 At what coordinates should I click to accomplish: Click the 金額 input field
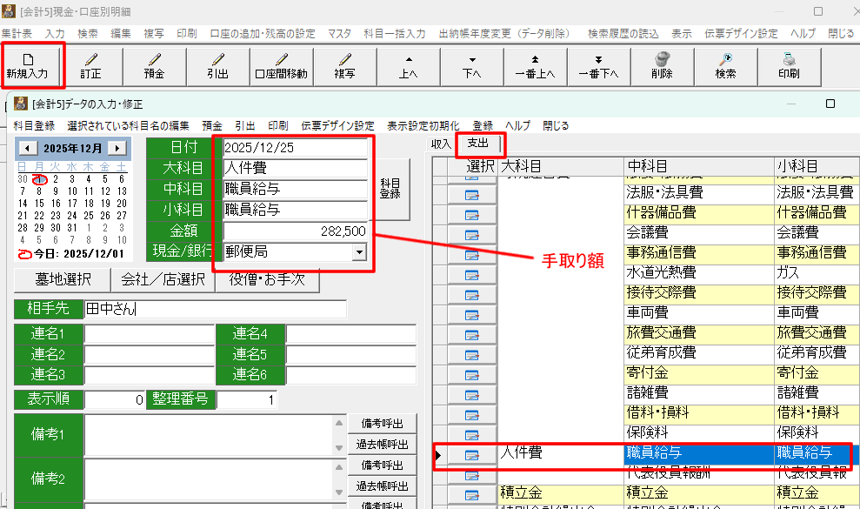[296, 231]
